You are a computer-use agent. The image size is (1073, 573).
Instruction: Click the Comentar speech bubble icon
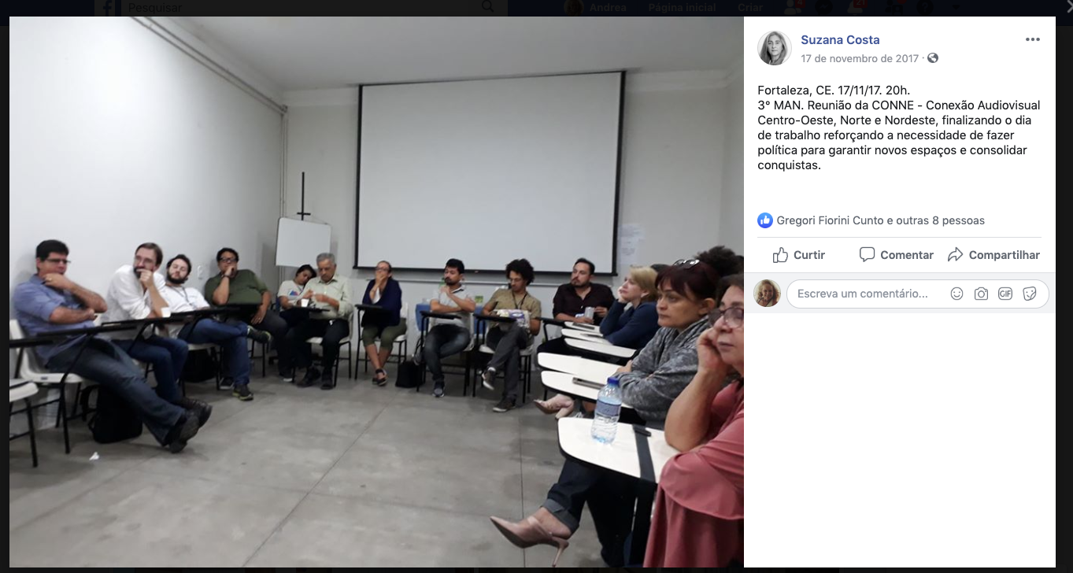tap(867, 255)
